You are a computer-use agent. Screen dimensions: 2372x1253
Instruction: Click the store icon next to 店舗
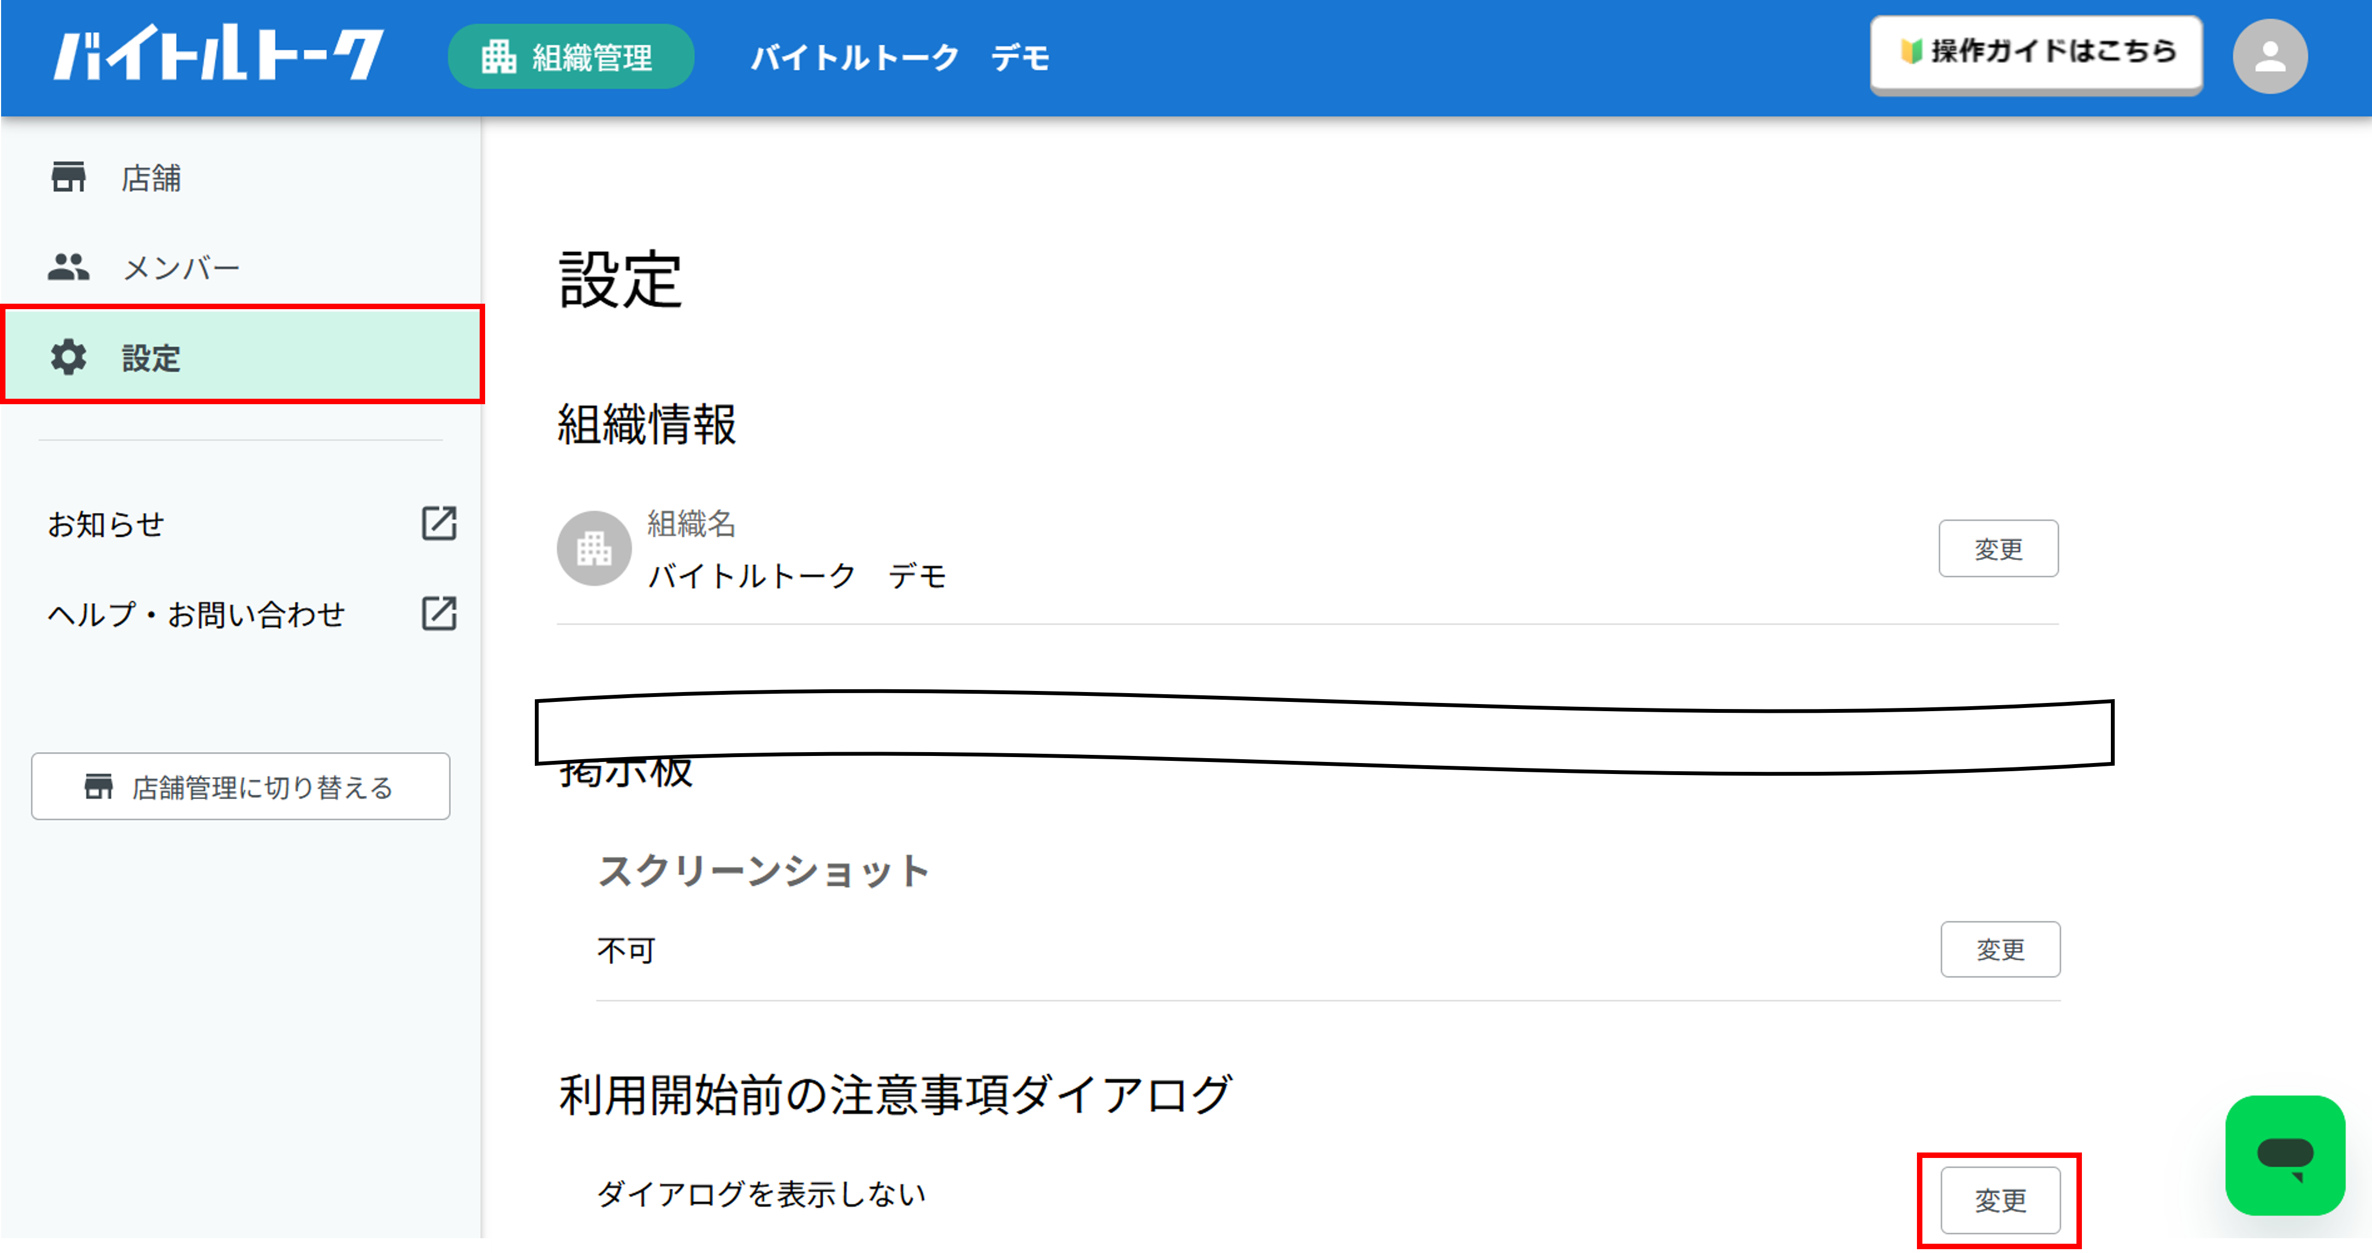tap(68, 177)
